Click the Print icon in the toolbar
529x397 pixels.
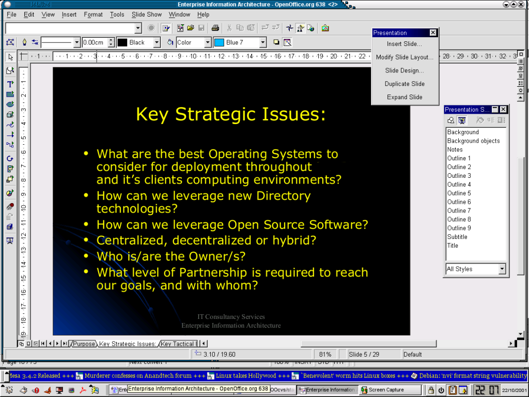tap(215, 28)
